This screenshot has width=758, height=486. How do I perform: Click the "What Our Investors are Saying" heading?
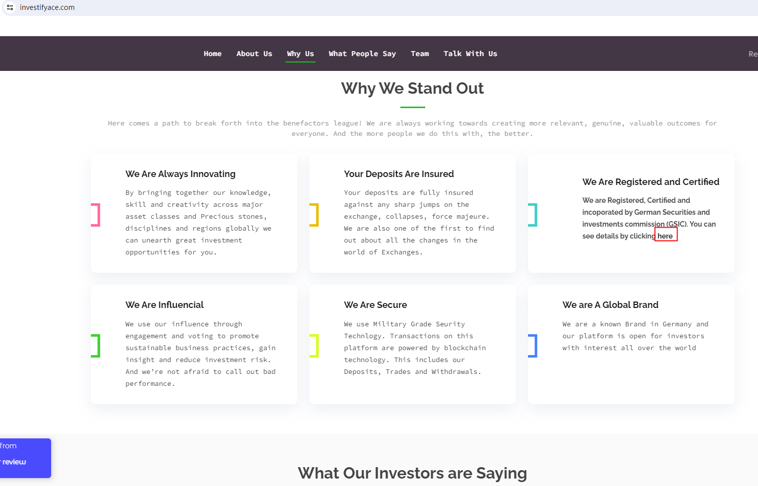(412, 473)
